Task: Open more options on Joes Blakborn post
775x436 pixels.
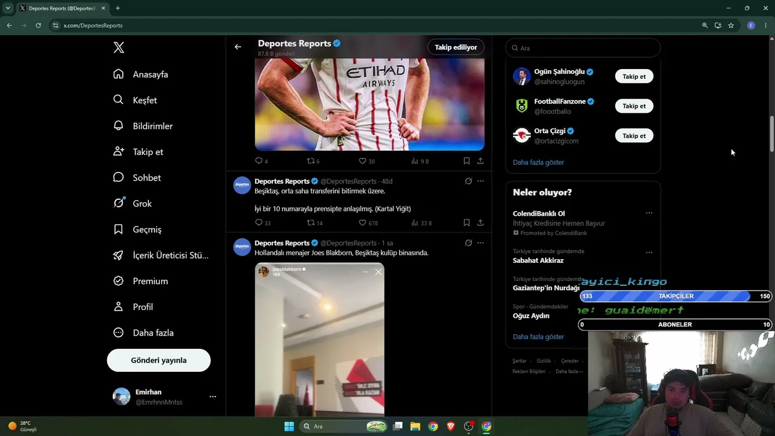Action: (x=480, y=243)
